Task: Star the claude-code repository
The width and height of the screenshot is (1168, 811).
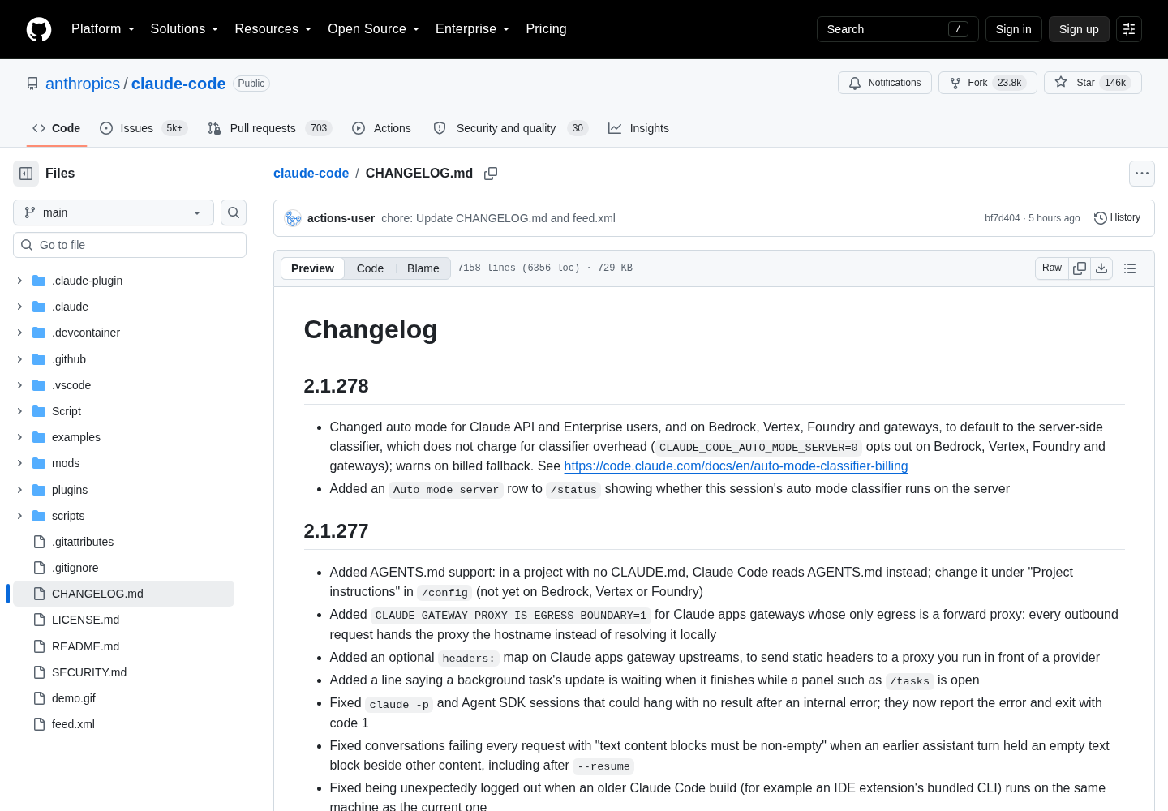Action: pos(1093,83)
